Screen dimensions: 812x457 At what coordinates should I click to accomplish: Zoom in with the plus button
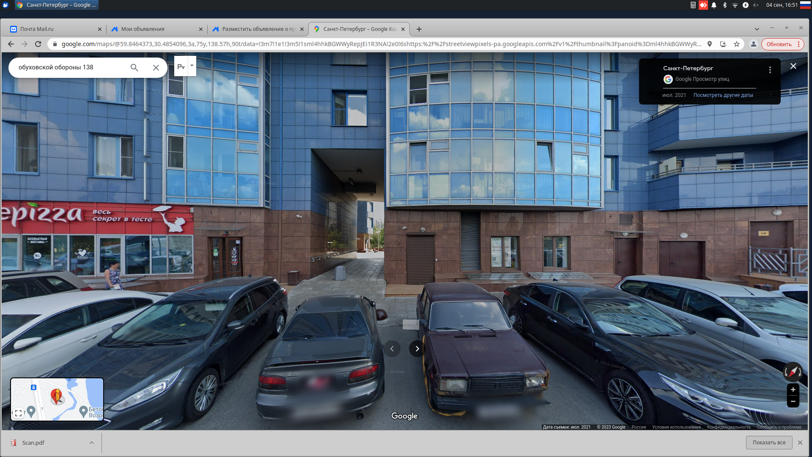(x=793, y=390)
